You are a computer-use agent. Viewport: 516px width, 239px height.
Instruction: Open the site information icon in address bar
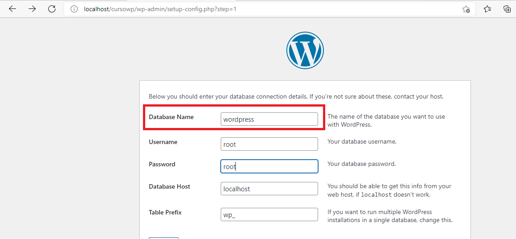coord(74,9)
